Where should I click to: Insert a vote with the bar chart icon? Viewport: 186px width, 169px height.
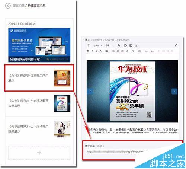pos(136,45)
